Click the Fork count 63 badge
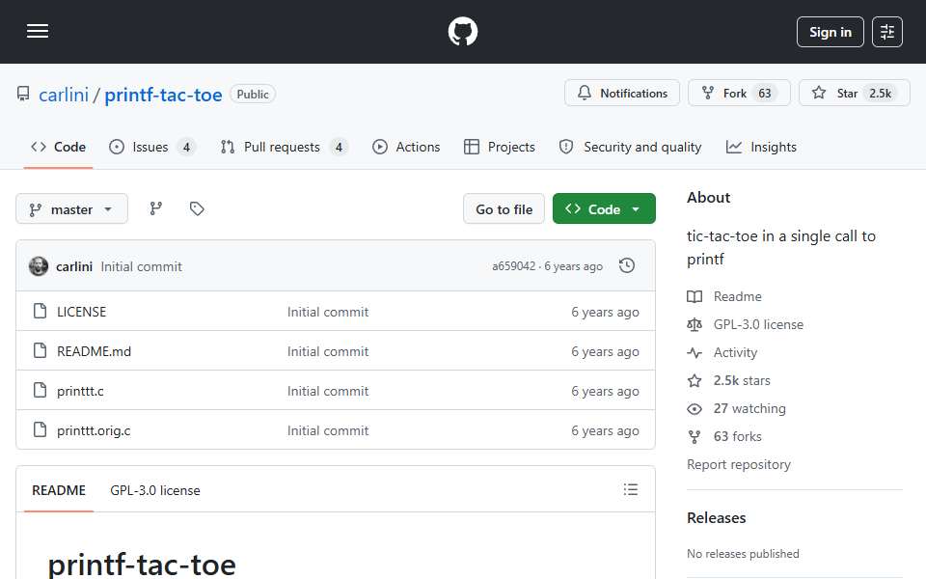The width and height of the screenshot is (926, 579). pos(765,94)
